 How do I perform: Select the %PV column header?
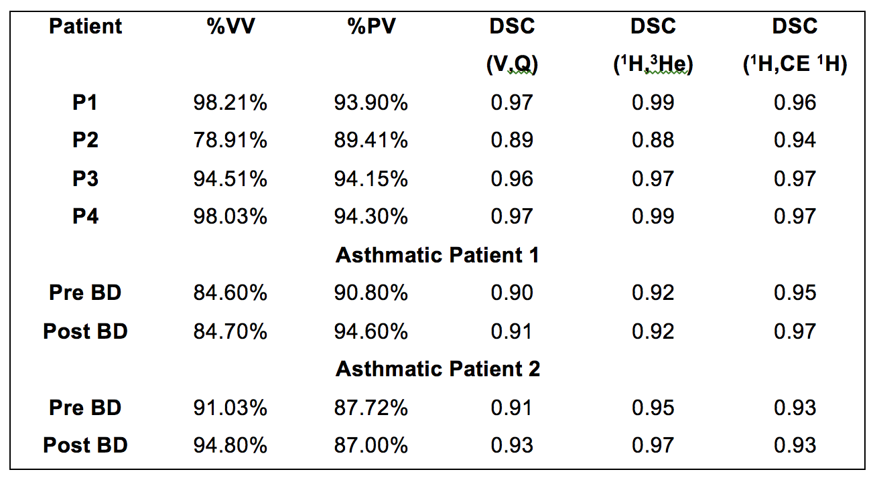(371, 27)
